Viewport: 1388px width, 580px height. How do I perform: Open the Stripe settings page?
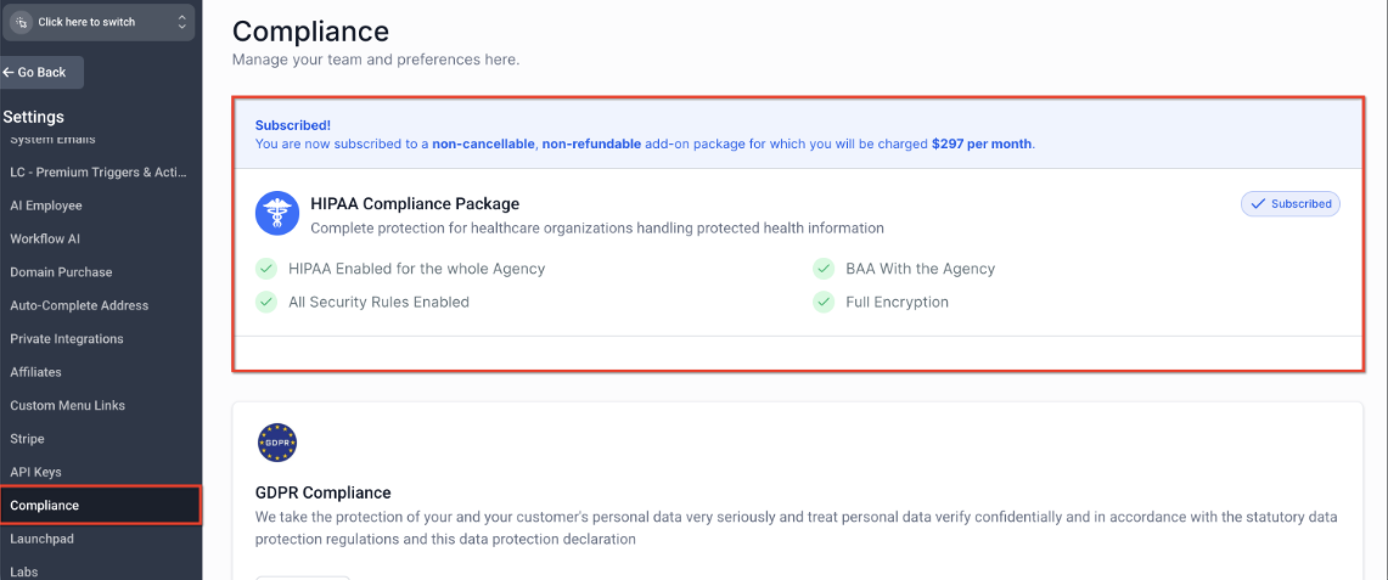click(x=27, y=438)
